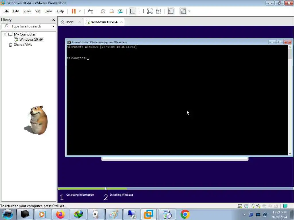Click the taskbar clock 12:24 PM

tap(279, 212)
